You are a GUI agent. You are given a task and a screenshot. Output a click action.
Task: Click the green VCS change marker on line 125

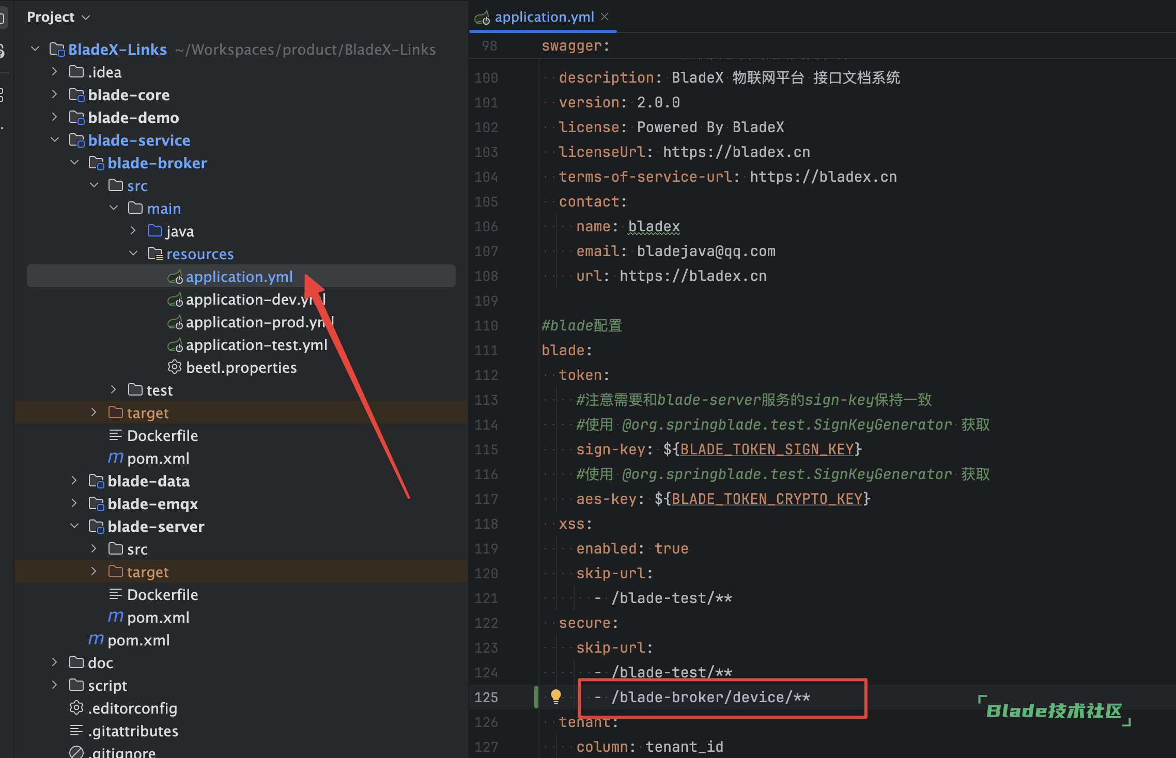[x=536, y=697]
